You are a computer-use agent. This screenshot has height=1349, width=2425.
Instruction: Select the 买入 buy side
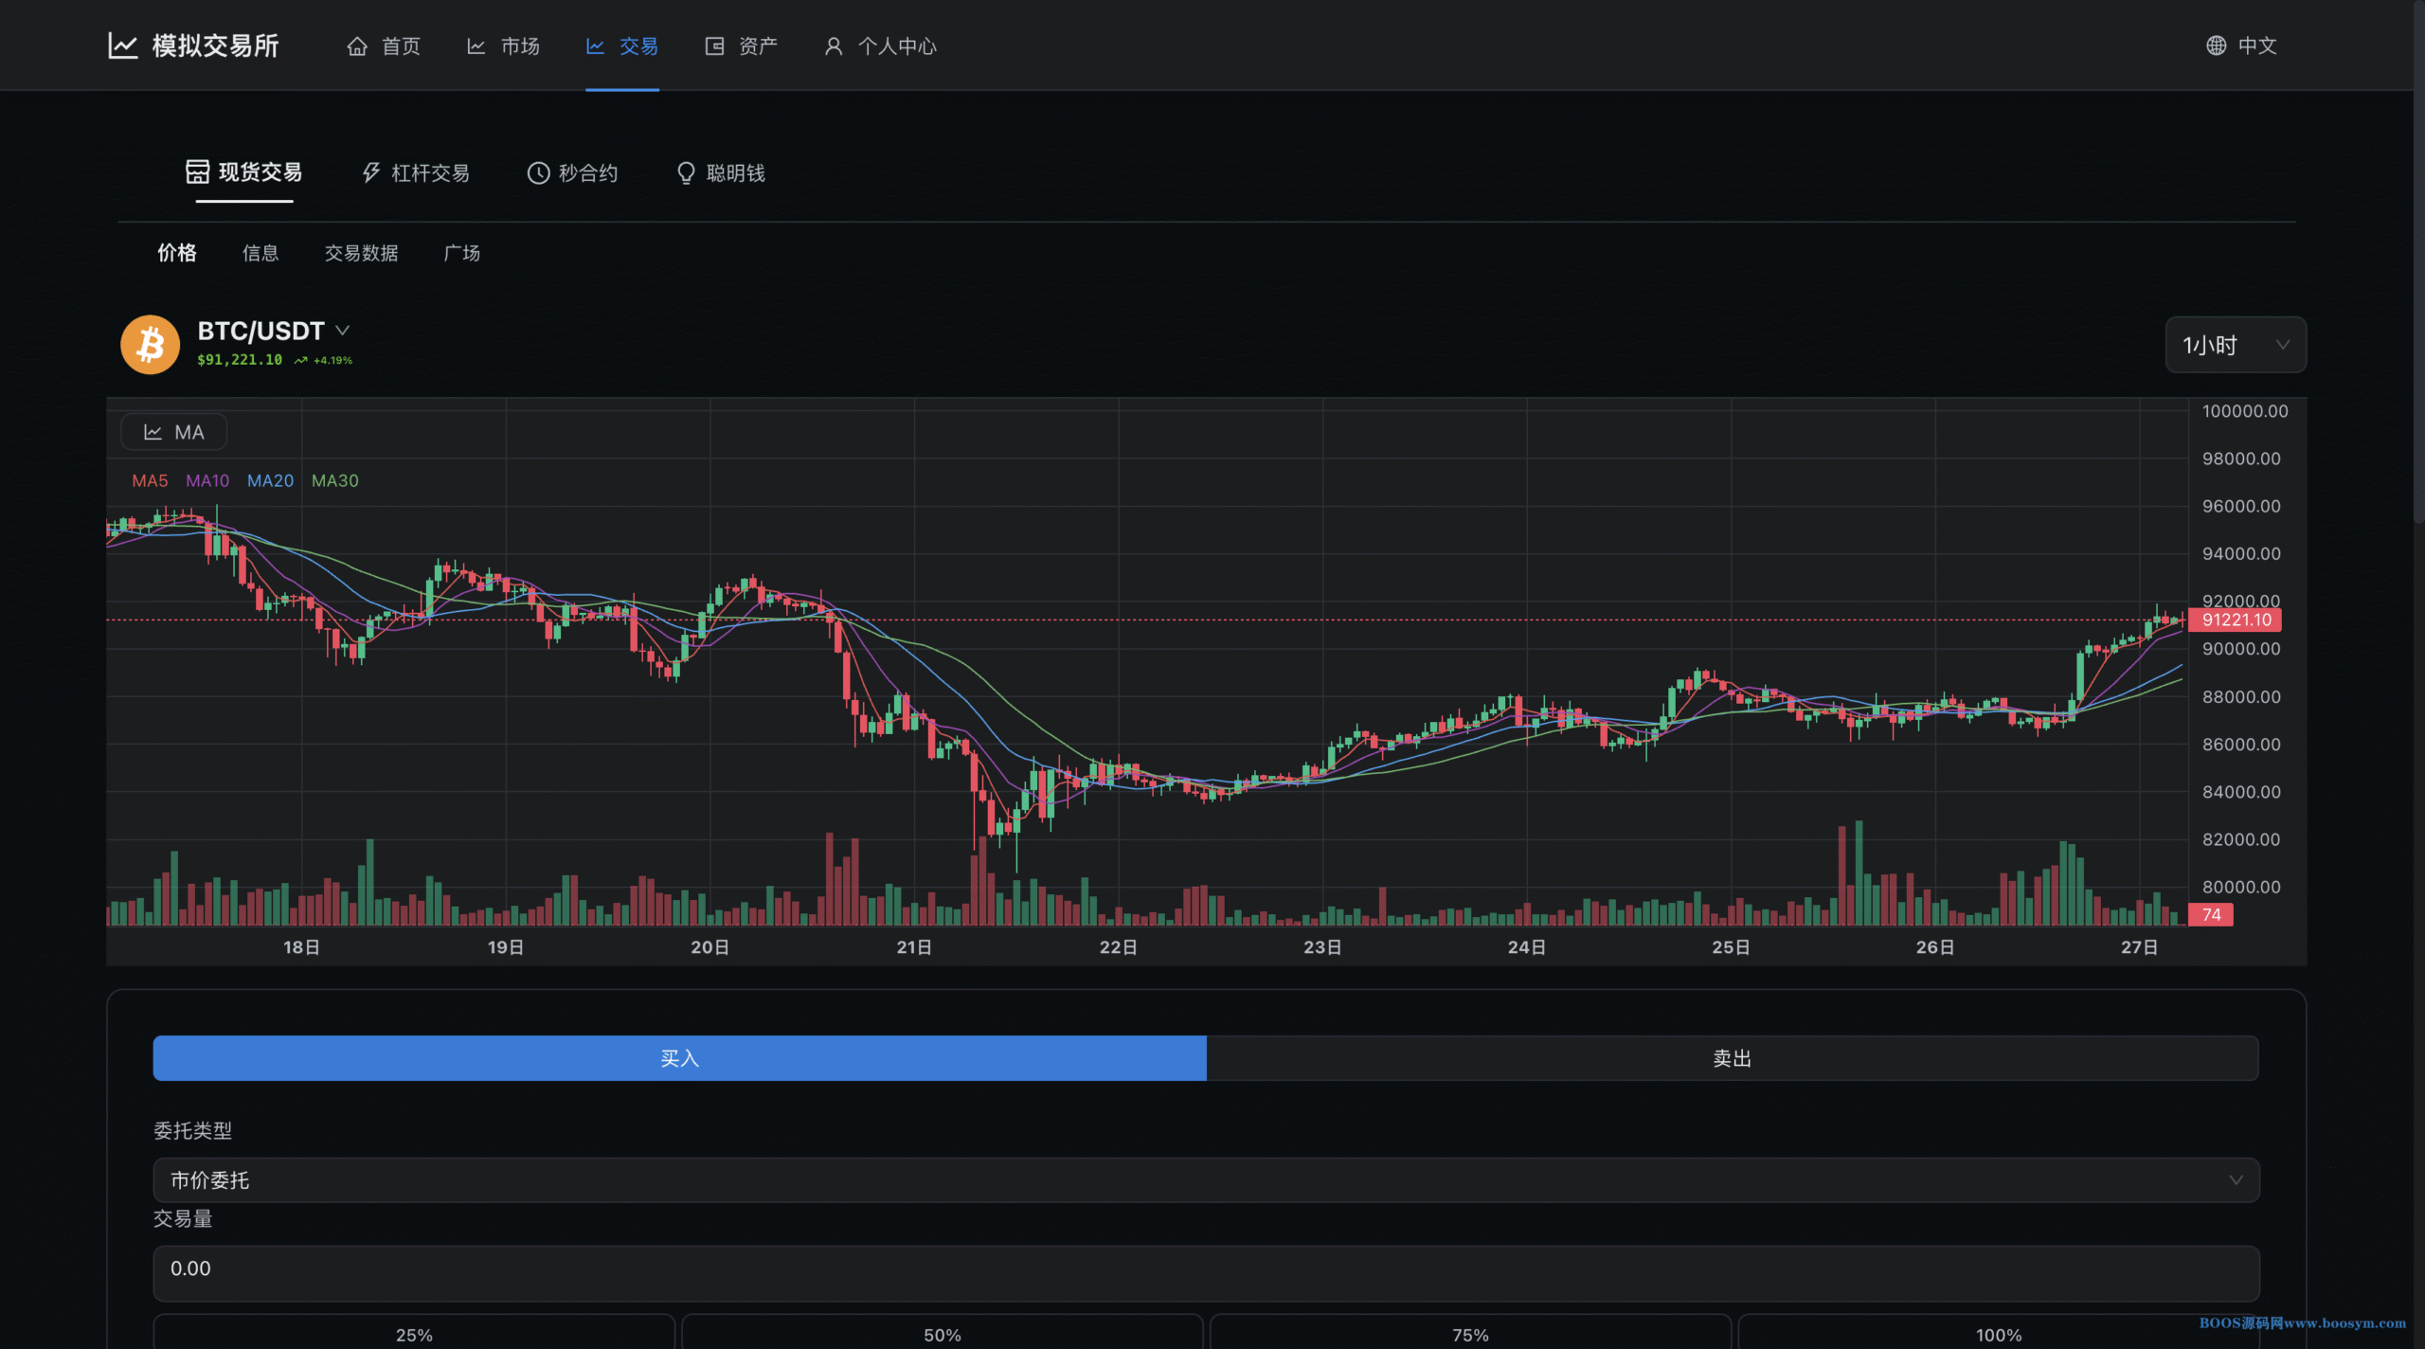tap(679, 1058)
